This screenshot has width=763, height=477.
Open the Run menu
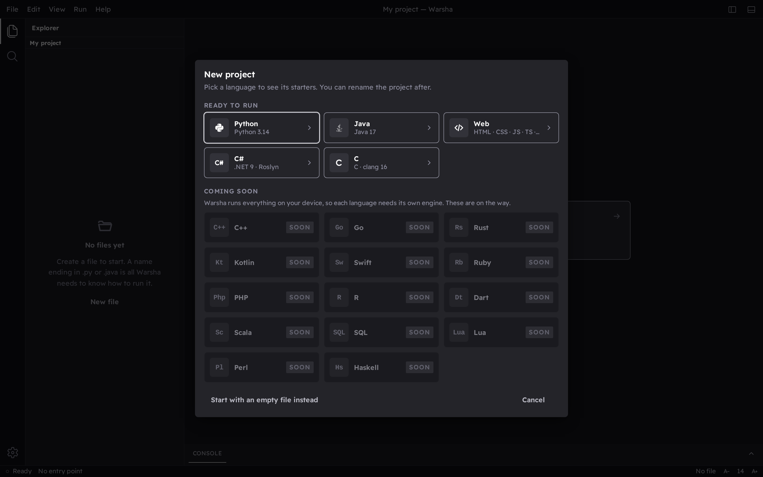(80, 10)
